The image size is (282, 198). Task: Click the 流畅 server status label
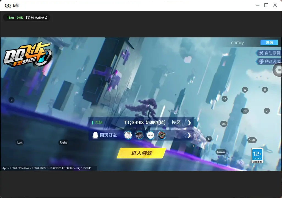click(99, 123)
